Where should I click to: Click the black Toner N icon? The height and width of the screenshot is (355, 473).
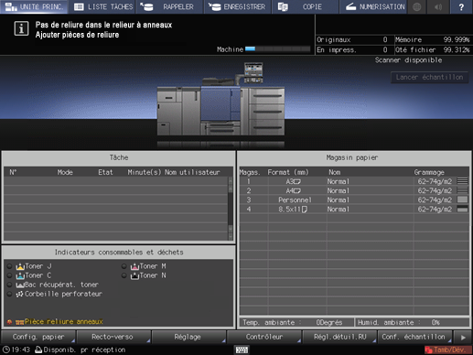point(134,275)
